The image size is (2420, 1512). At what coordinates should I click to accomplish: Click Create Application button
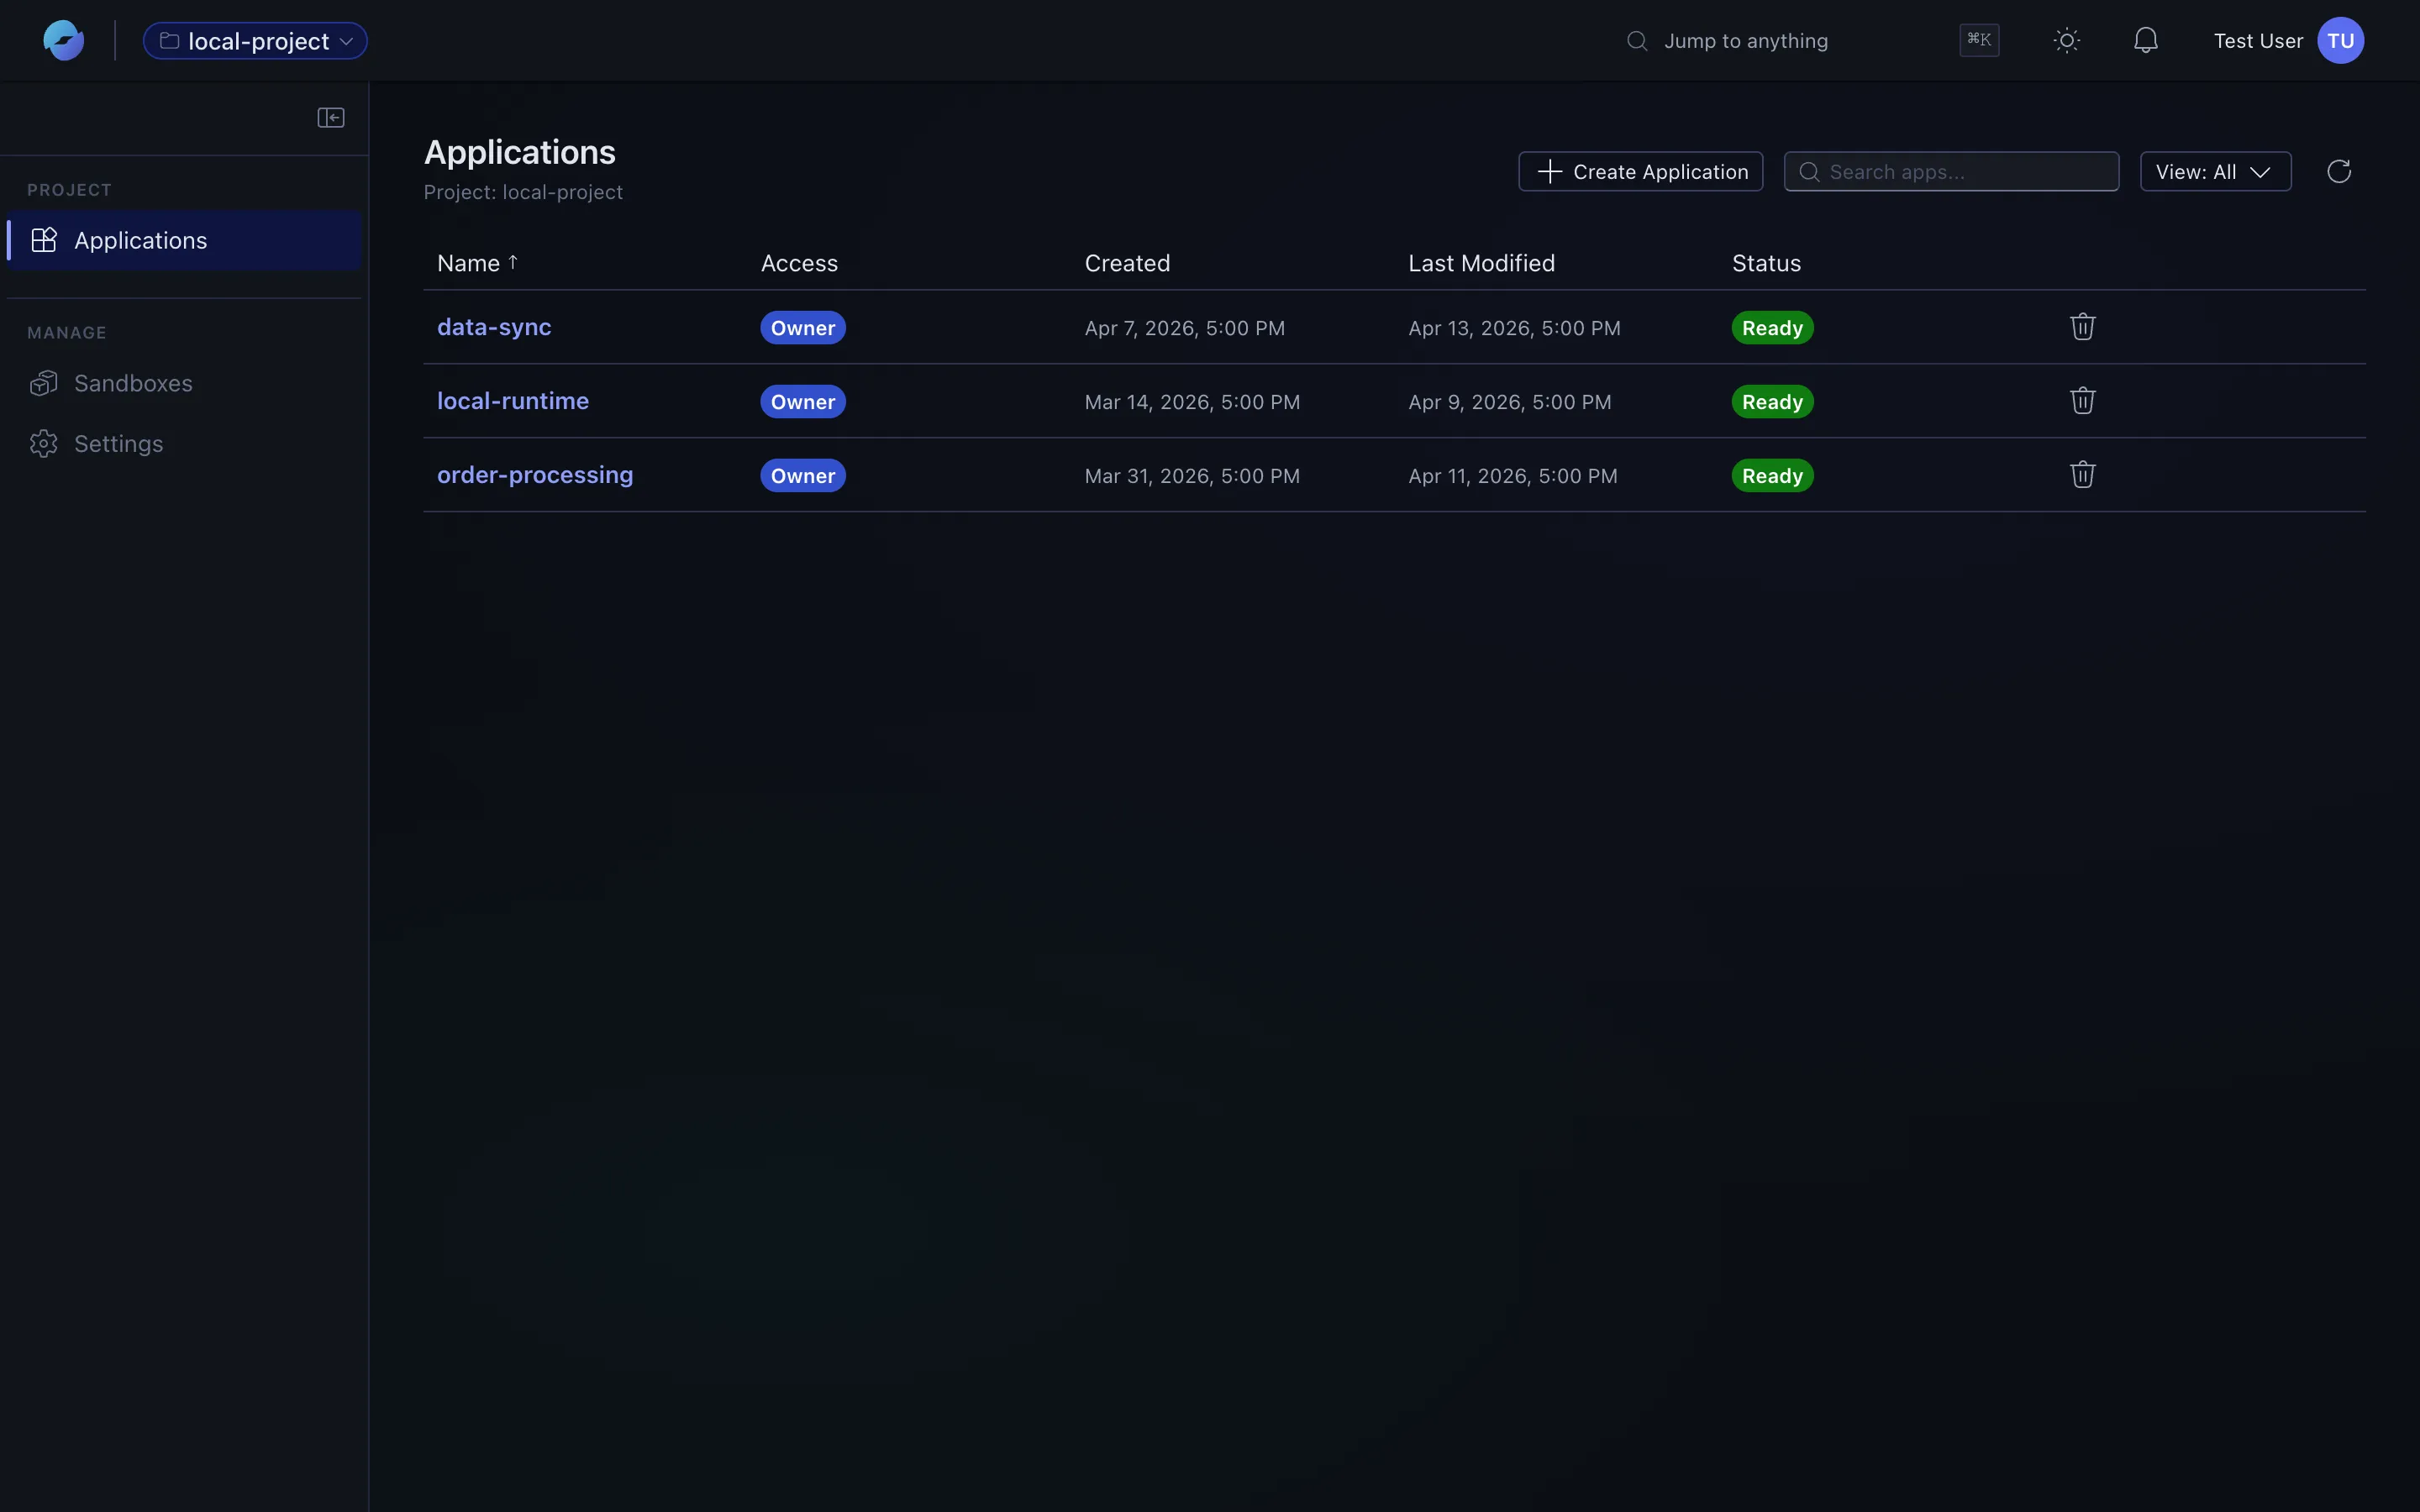(1640, 171)
